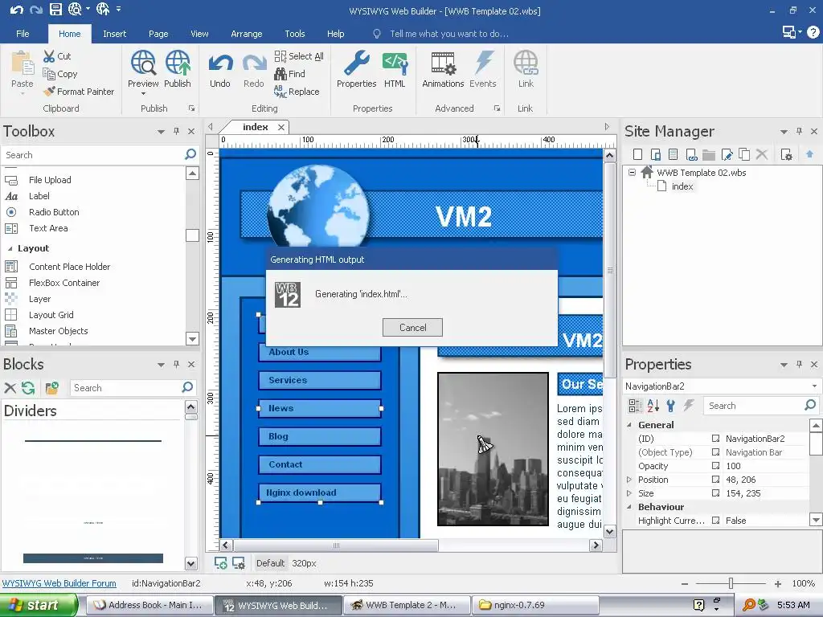Collapse the Behaviour property group
This screenshot has width=823, height=617.
(x=629, y=507)
